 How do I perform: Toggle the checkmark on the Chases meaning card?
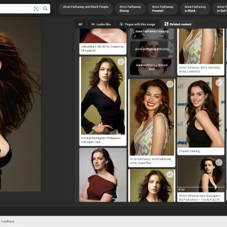(x=218, y=83)
